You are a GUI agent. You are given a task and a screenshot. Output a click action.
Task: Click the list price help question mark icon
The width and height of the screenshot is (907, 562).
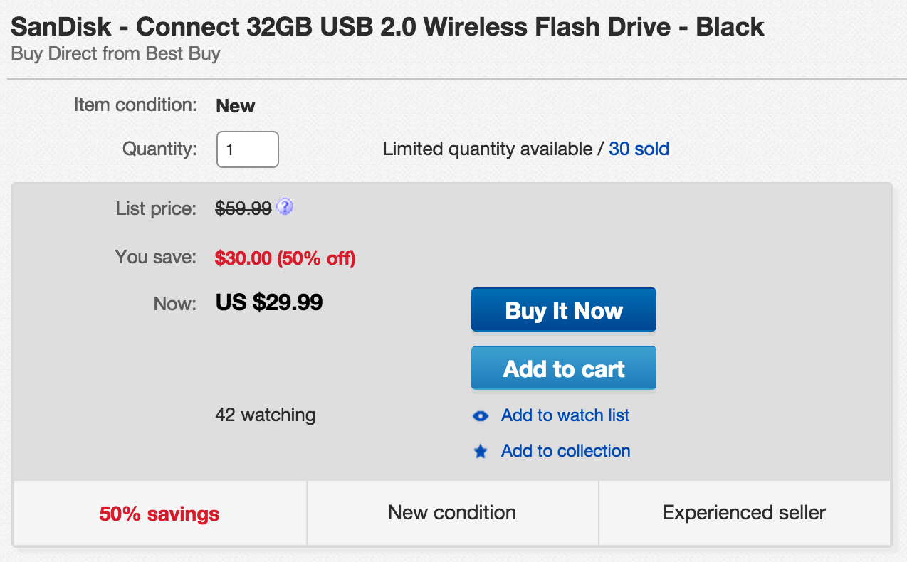tap(285, 208)
